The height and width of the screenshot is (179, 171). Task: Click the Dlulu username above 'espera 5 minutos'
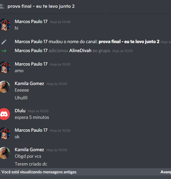click(x=20, y=111)
